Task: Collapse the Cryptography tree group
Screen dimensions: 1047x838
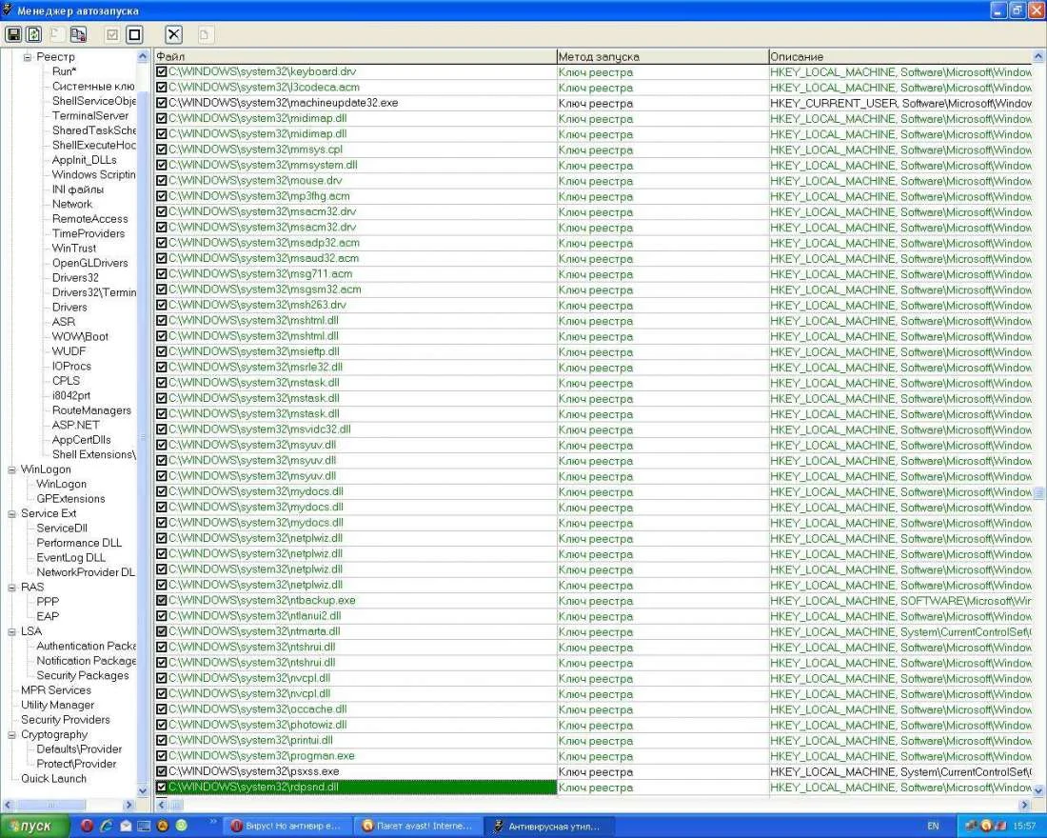Action: tap(11, 735)
